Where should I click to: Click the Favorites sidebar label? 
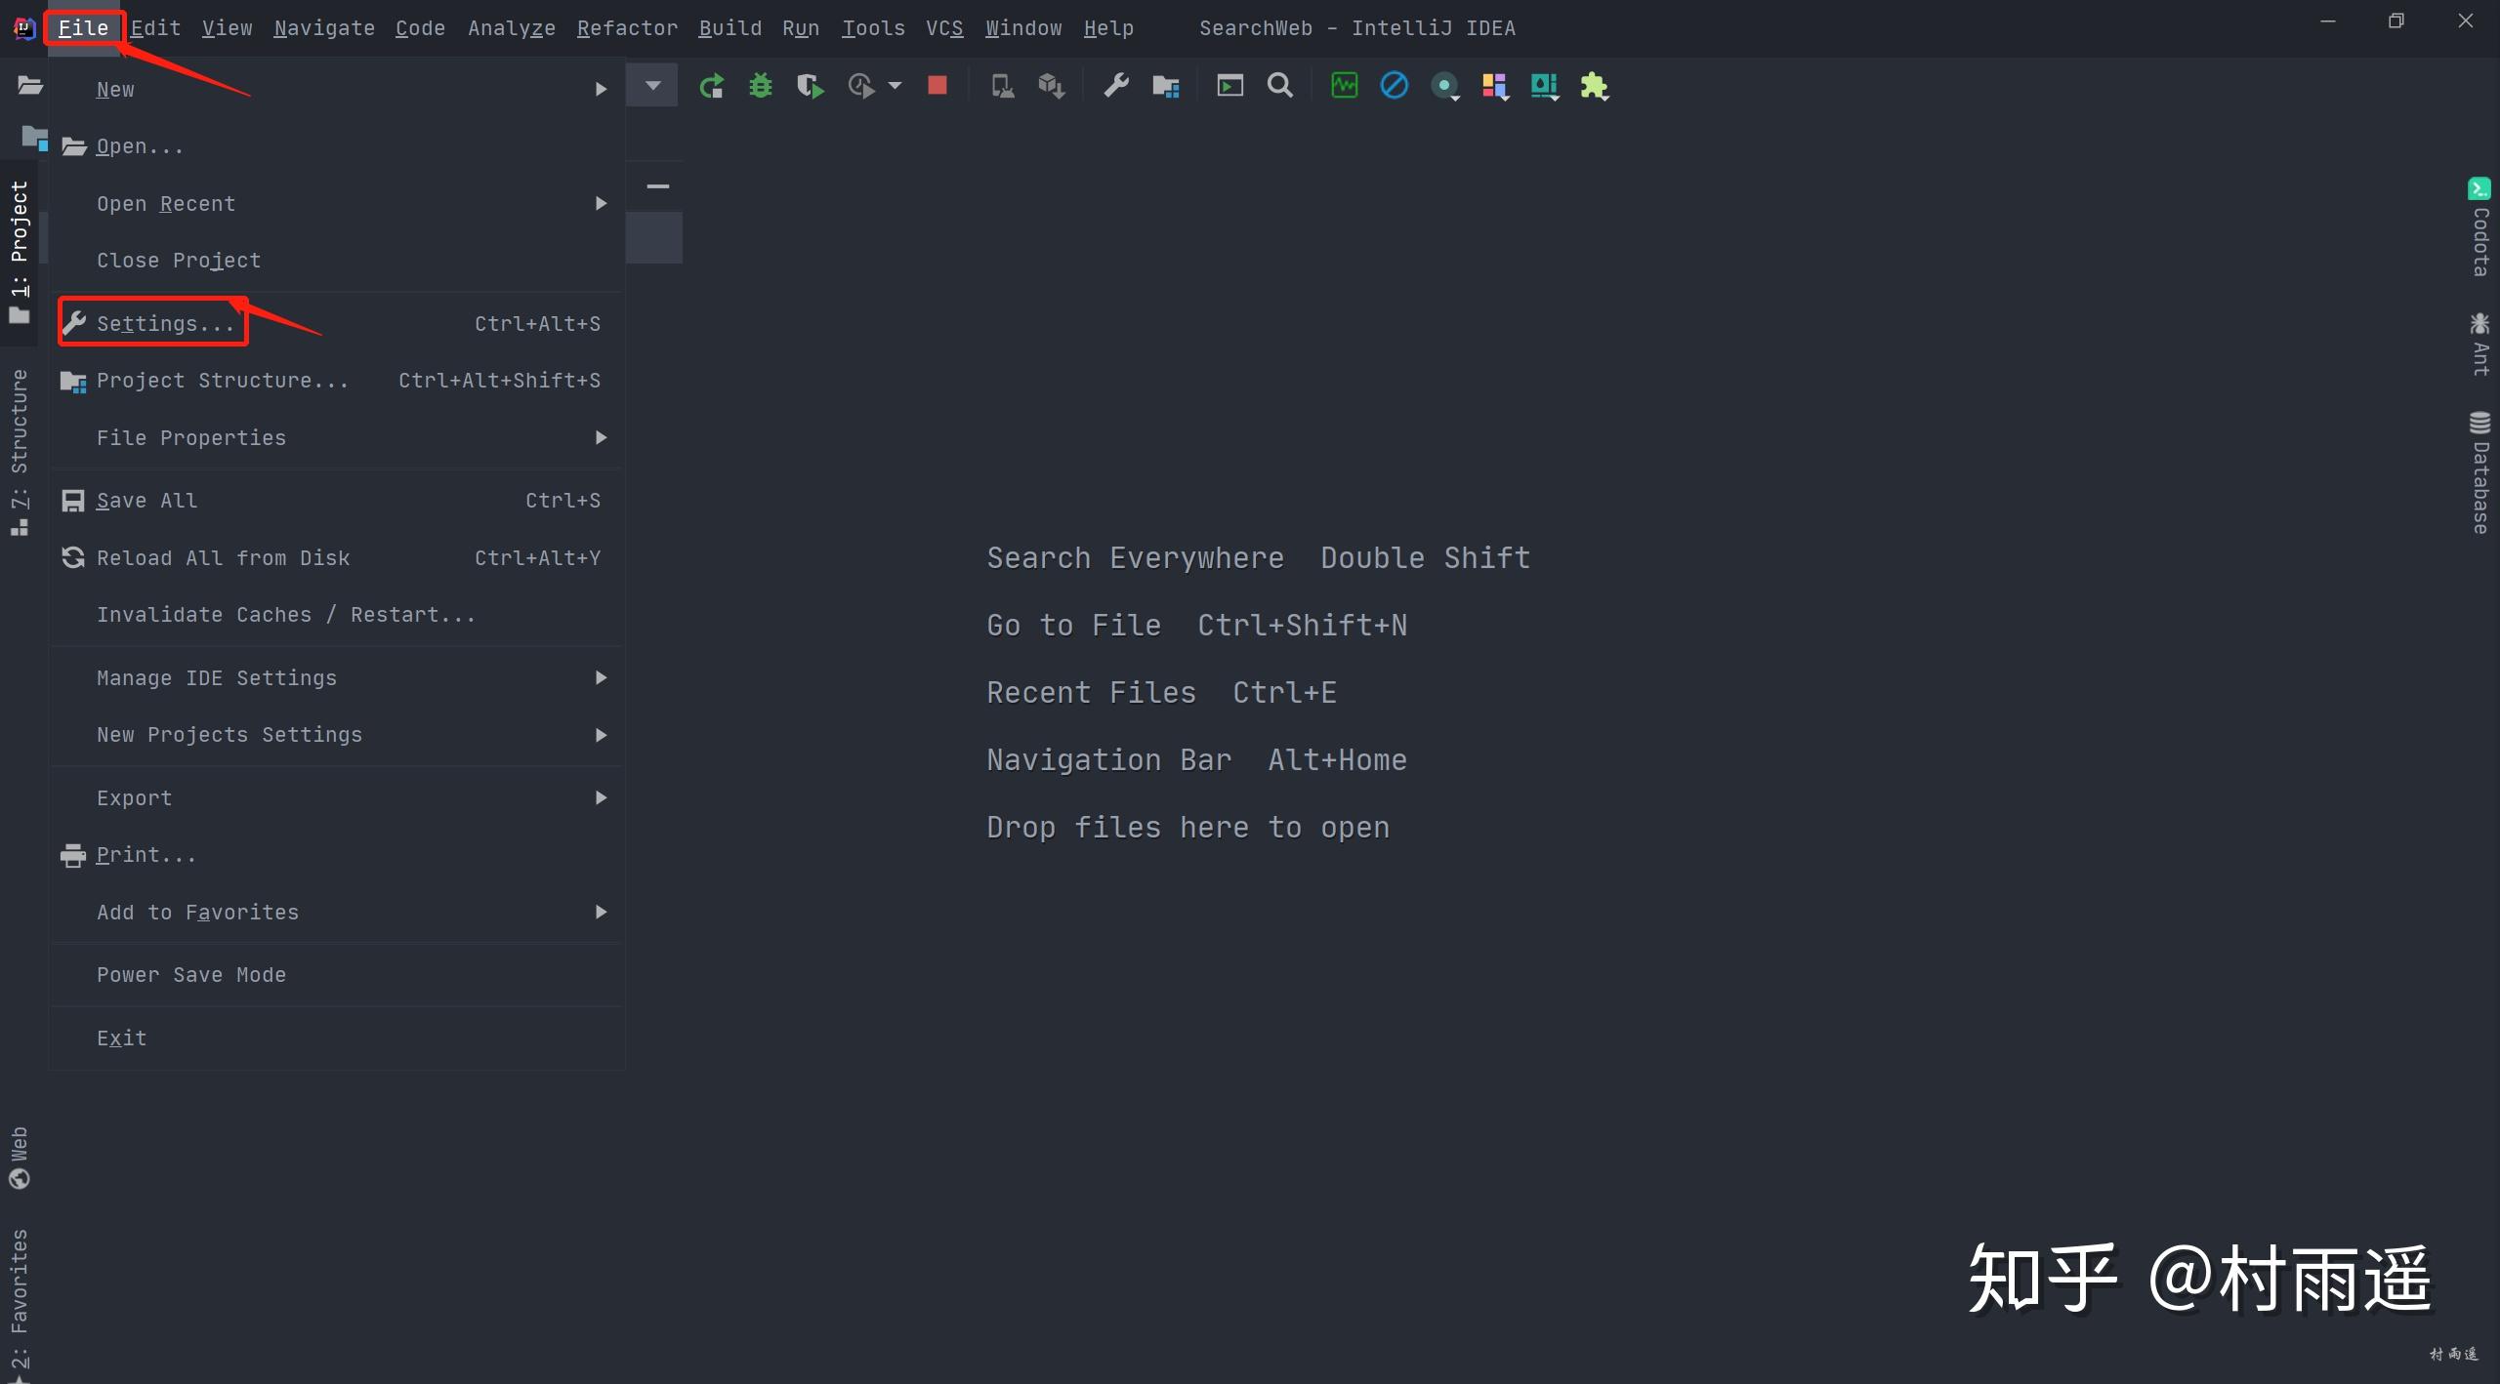[x=20, y=1288]
